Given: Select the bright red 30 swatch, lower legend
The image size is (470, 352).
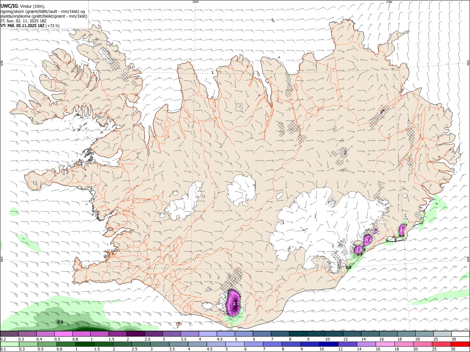Looking at the screenshot, I should [x=459, y=344].
